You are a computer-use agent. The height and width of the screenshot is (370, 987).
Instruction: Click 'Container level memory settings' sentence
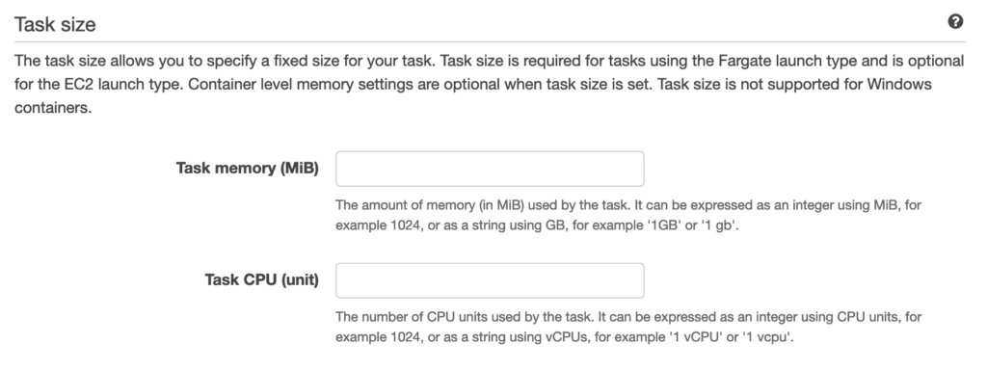pos(420,85)
